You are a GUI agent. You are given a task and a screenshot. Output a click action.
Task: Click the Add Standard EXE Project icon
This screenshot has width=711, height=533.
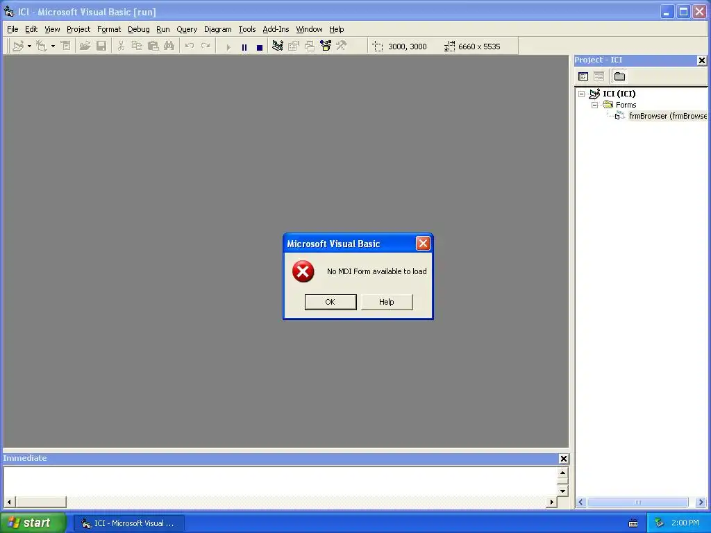point(18,46)
